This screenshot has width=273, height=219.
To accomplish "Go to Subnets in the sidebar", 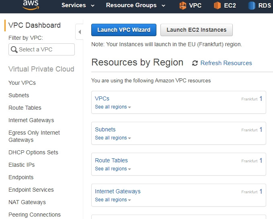I will [19, 95].
